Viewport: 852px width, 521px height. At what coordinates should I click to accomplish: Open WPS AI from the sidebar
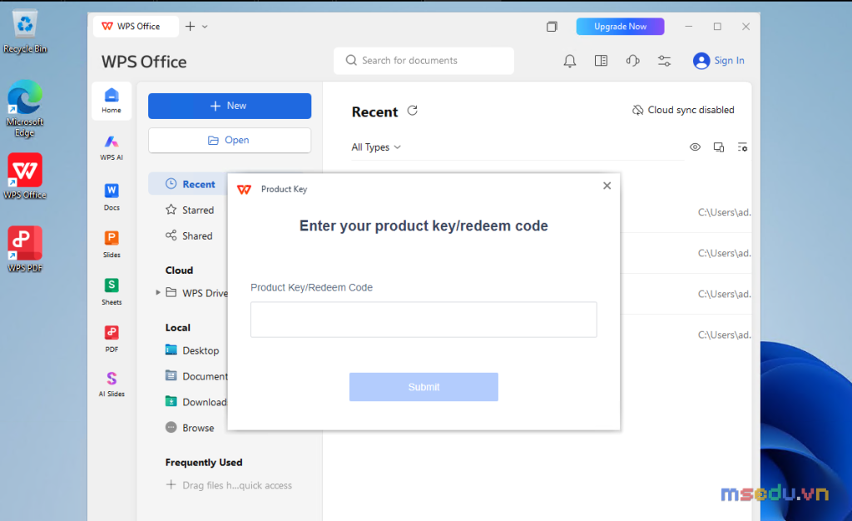[111, 148]
